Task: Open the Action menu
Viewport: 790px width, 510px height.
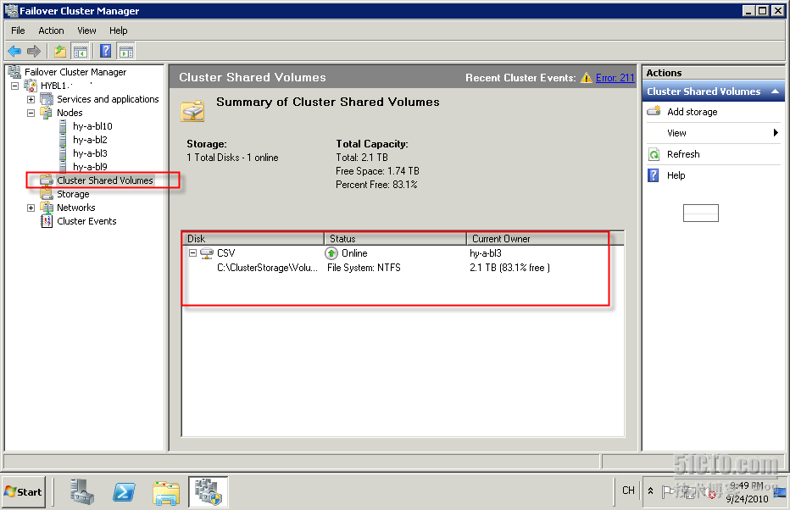Action: pyautogui.click(x=52, y=30)
